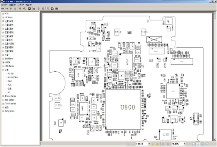Click the LG Series tree label
Viewport: 217px width, 147px height.
click(x=9, y=18)
